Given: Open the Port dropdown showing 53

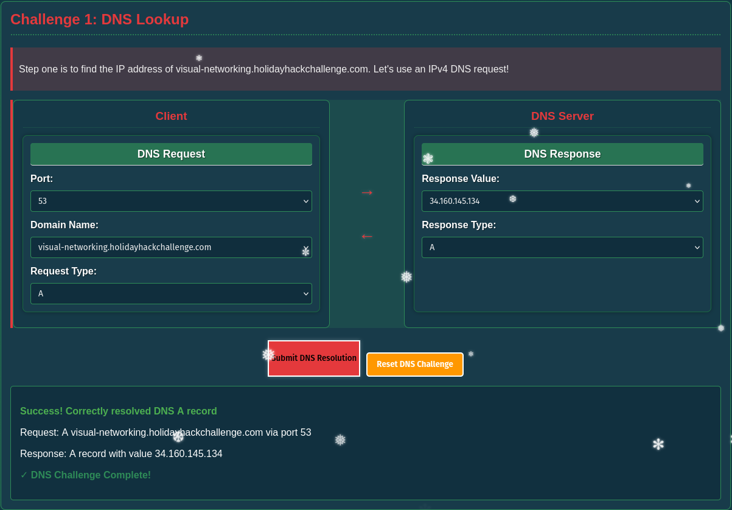Looking at the screenshot, I should (x=171, y=201).
